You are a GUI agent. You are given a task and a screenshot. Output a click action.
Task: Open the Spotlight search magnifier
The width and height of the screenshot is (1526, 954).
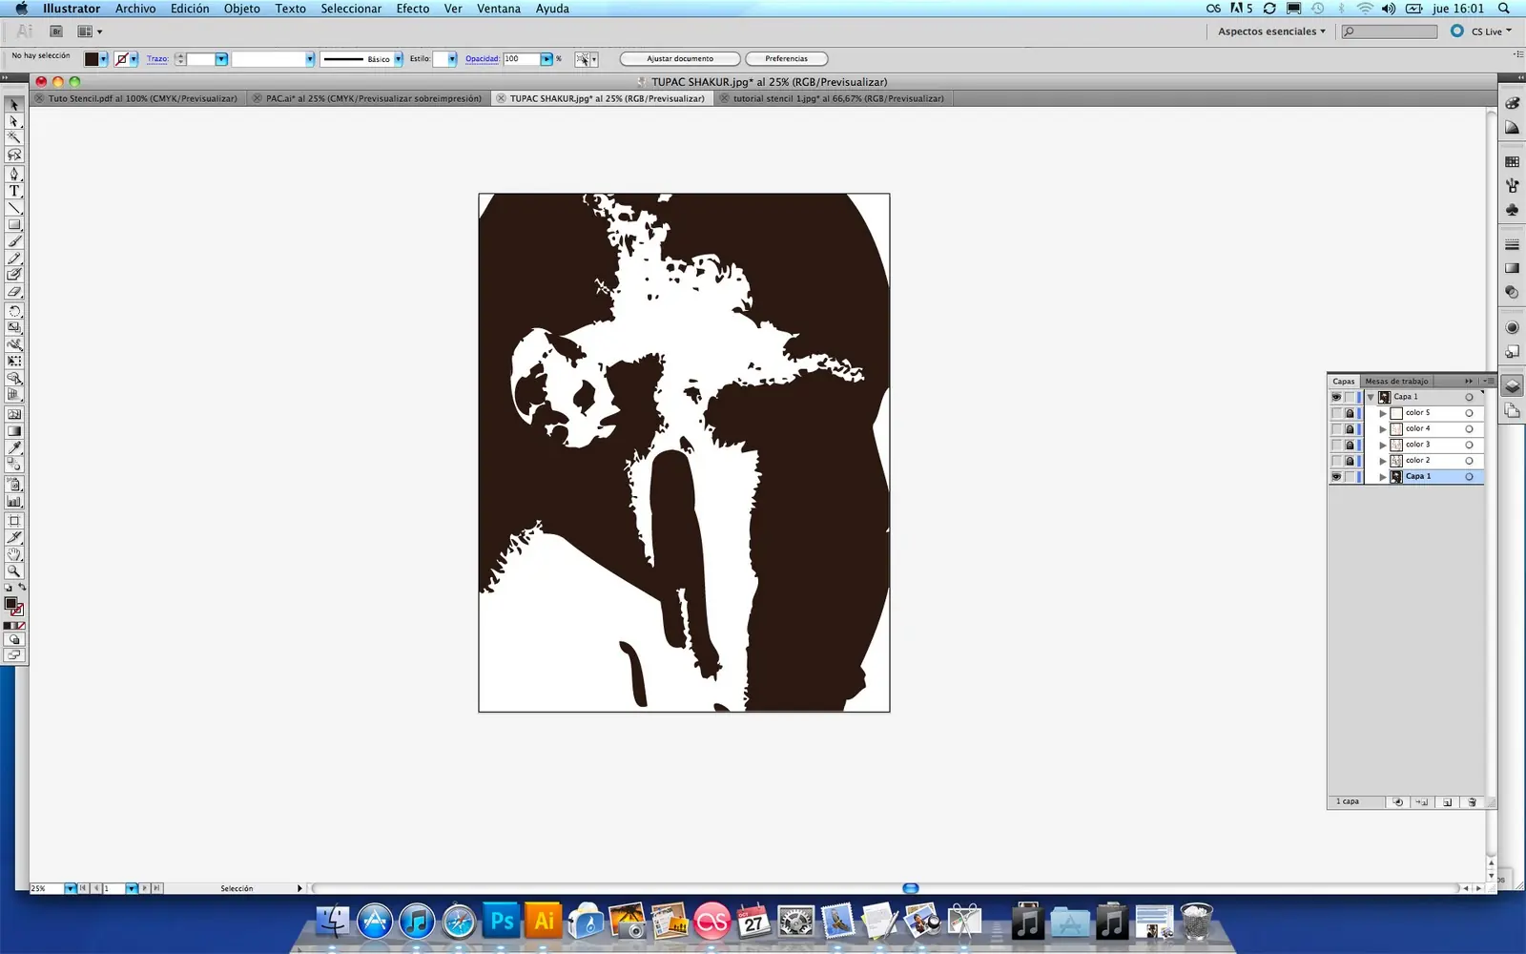1504,9
